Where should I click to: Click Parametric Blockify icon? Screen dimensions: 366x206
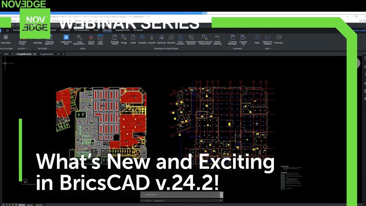click(191, 37)
